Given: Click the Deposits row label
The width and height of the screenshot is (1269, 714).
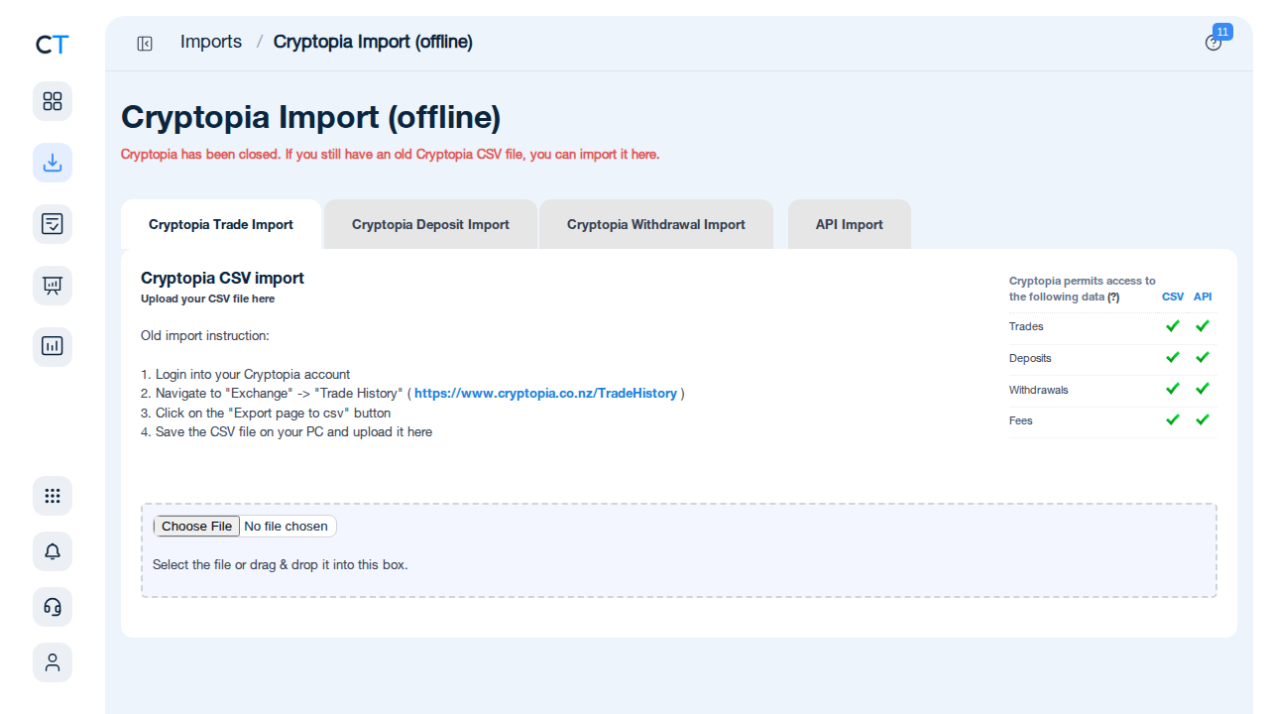Looking at the screenshot, I should click(1030, 358).
